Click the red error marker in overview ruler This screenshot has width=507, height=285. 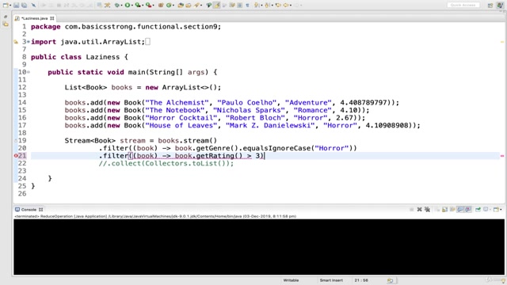(502, 156)
